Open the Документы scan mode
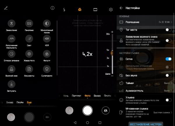 coord(29,69)
